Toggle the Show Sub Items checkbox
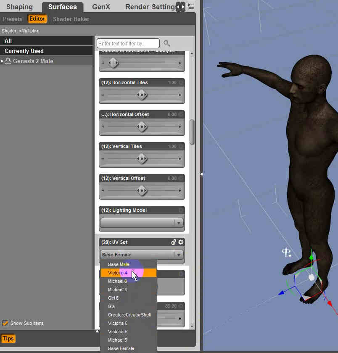The image size is (338, 353). click(5, 323)
